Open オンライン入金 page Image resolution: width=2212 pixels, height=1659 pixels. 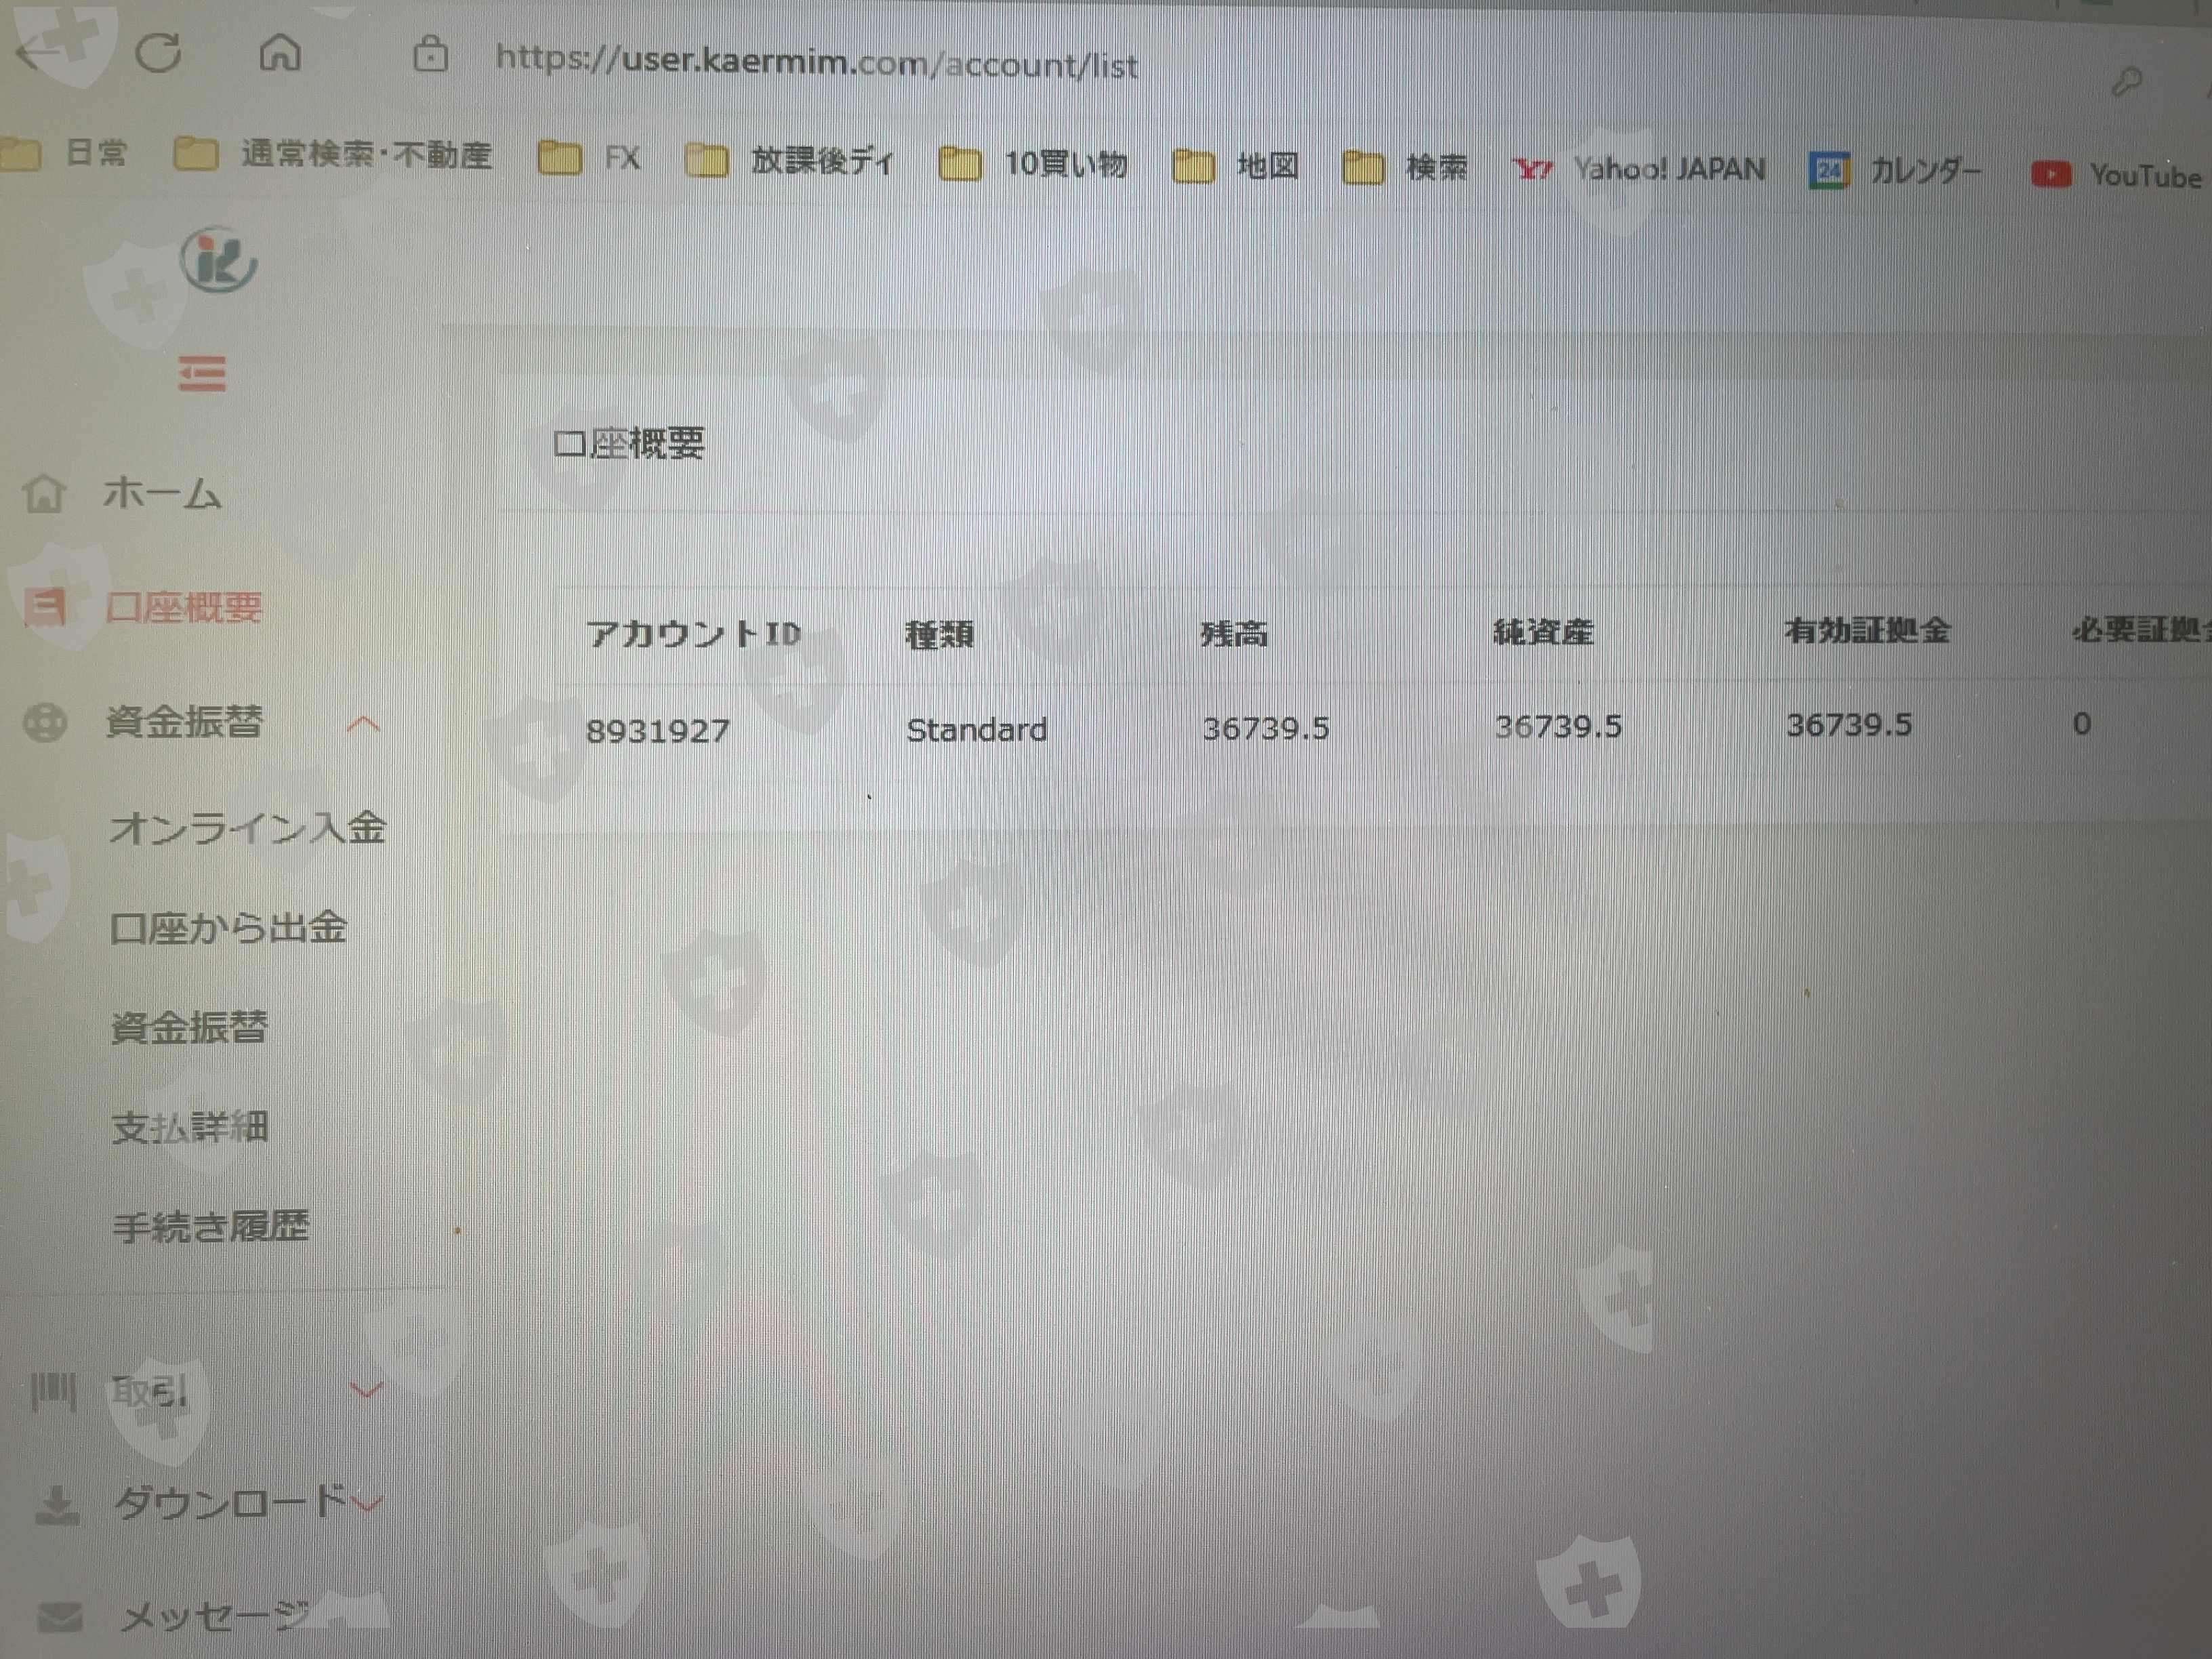[247, 828]
